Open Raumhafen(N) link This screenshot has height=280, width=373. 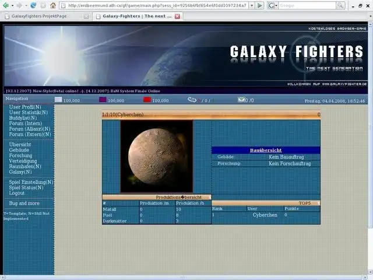(x=25, y=166)
